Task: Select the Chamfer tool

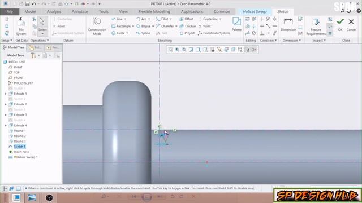Action: [165, 26]
